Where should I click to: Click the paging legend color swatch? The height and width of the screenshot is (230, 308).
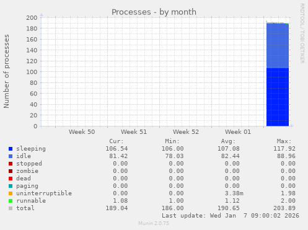tap(11, 186)
